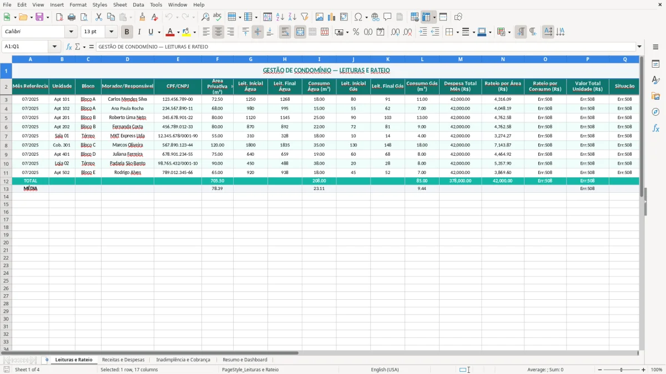Open Find & Replace magnifier icon
This screenshot has width=666, height=374.
pos(205,17)
